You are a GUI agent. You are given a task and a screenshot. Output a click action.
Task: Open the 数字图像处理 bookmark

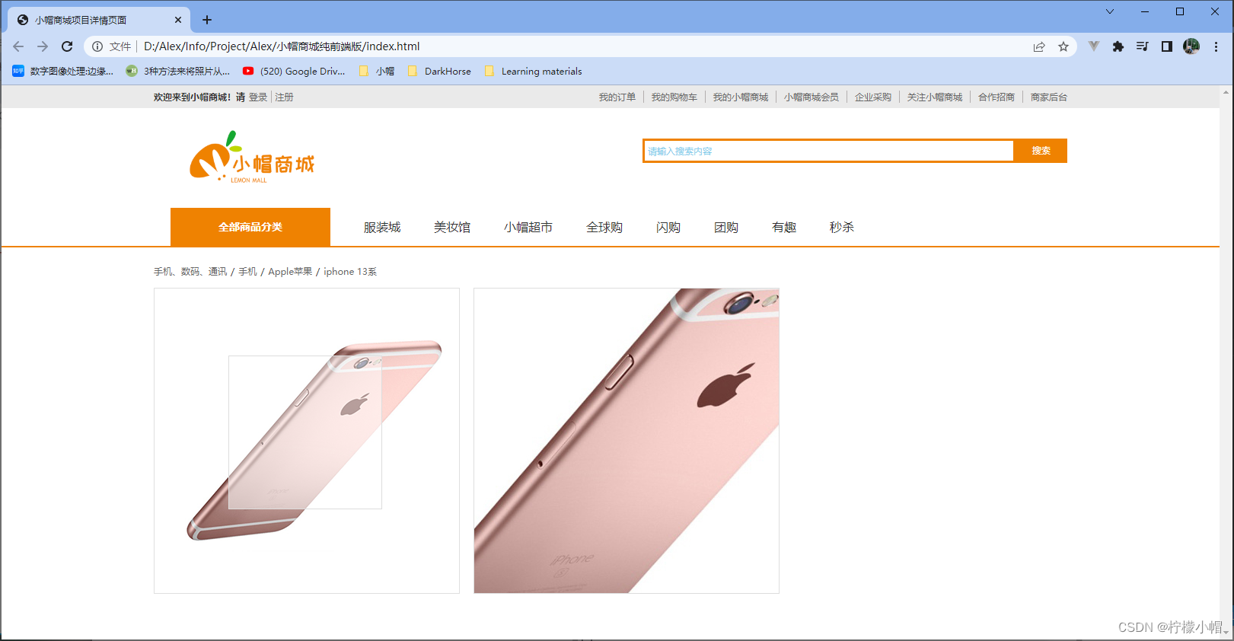point(62,71)
